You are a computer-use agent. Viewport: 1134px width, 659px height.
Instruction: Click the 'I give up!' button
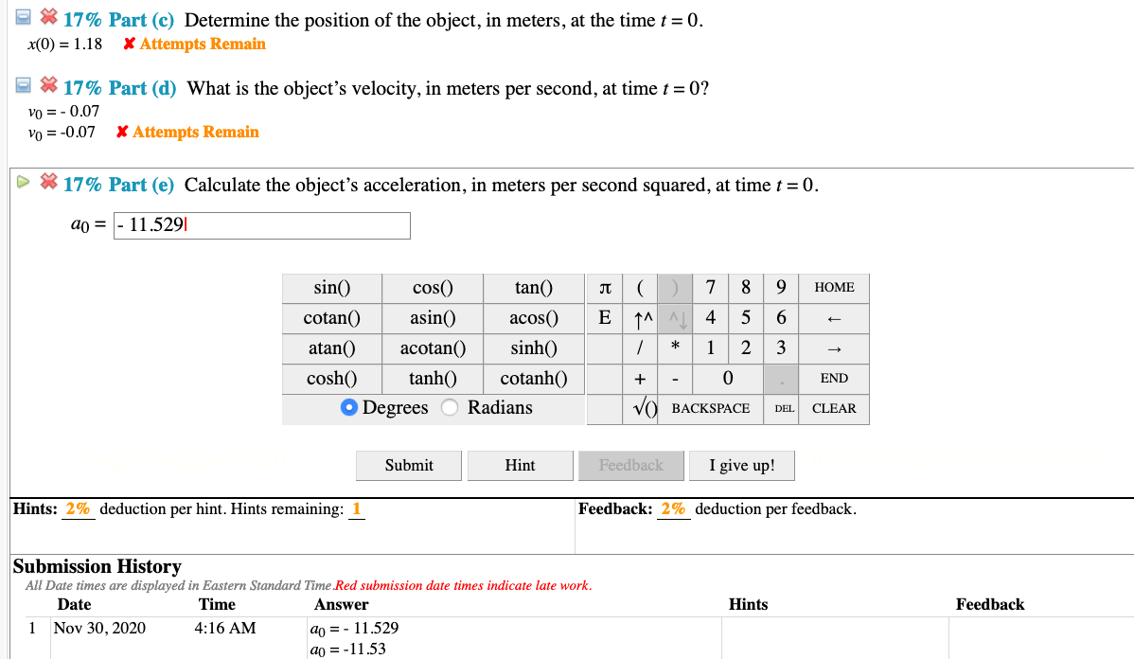741,465
